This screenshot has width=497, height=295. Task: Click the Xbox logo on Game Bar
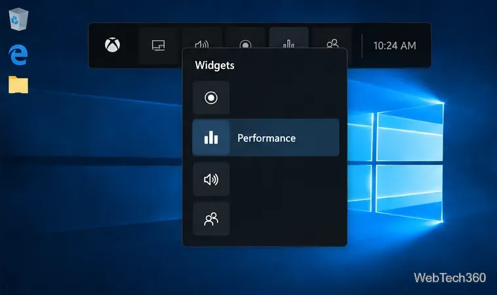(x=113, y=45)
